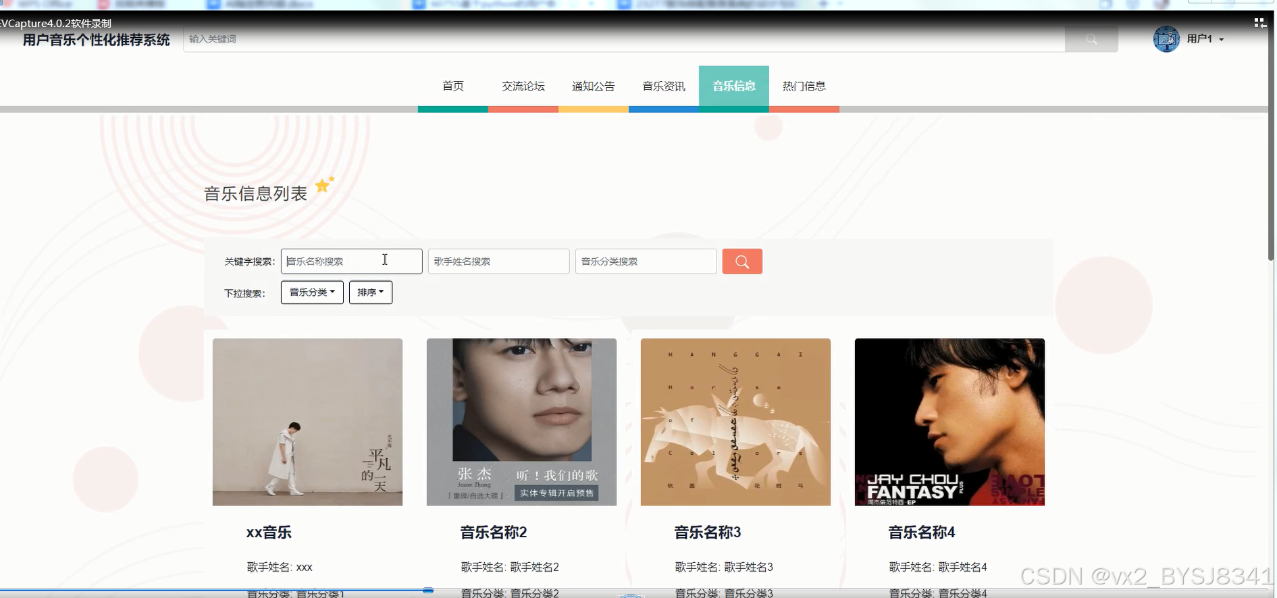The image size is (1277, 598).
Task: Click the text 歌手姓名: xxx
Action: coord(280,568)
